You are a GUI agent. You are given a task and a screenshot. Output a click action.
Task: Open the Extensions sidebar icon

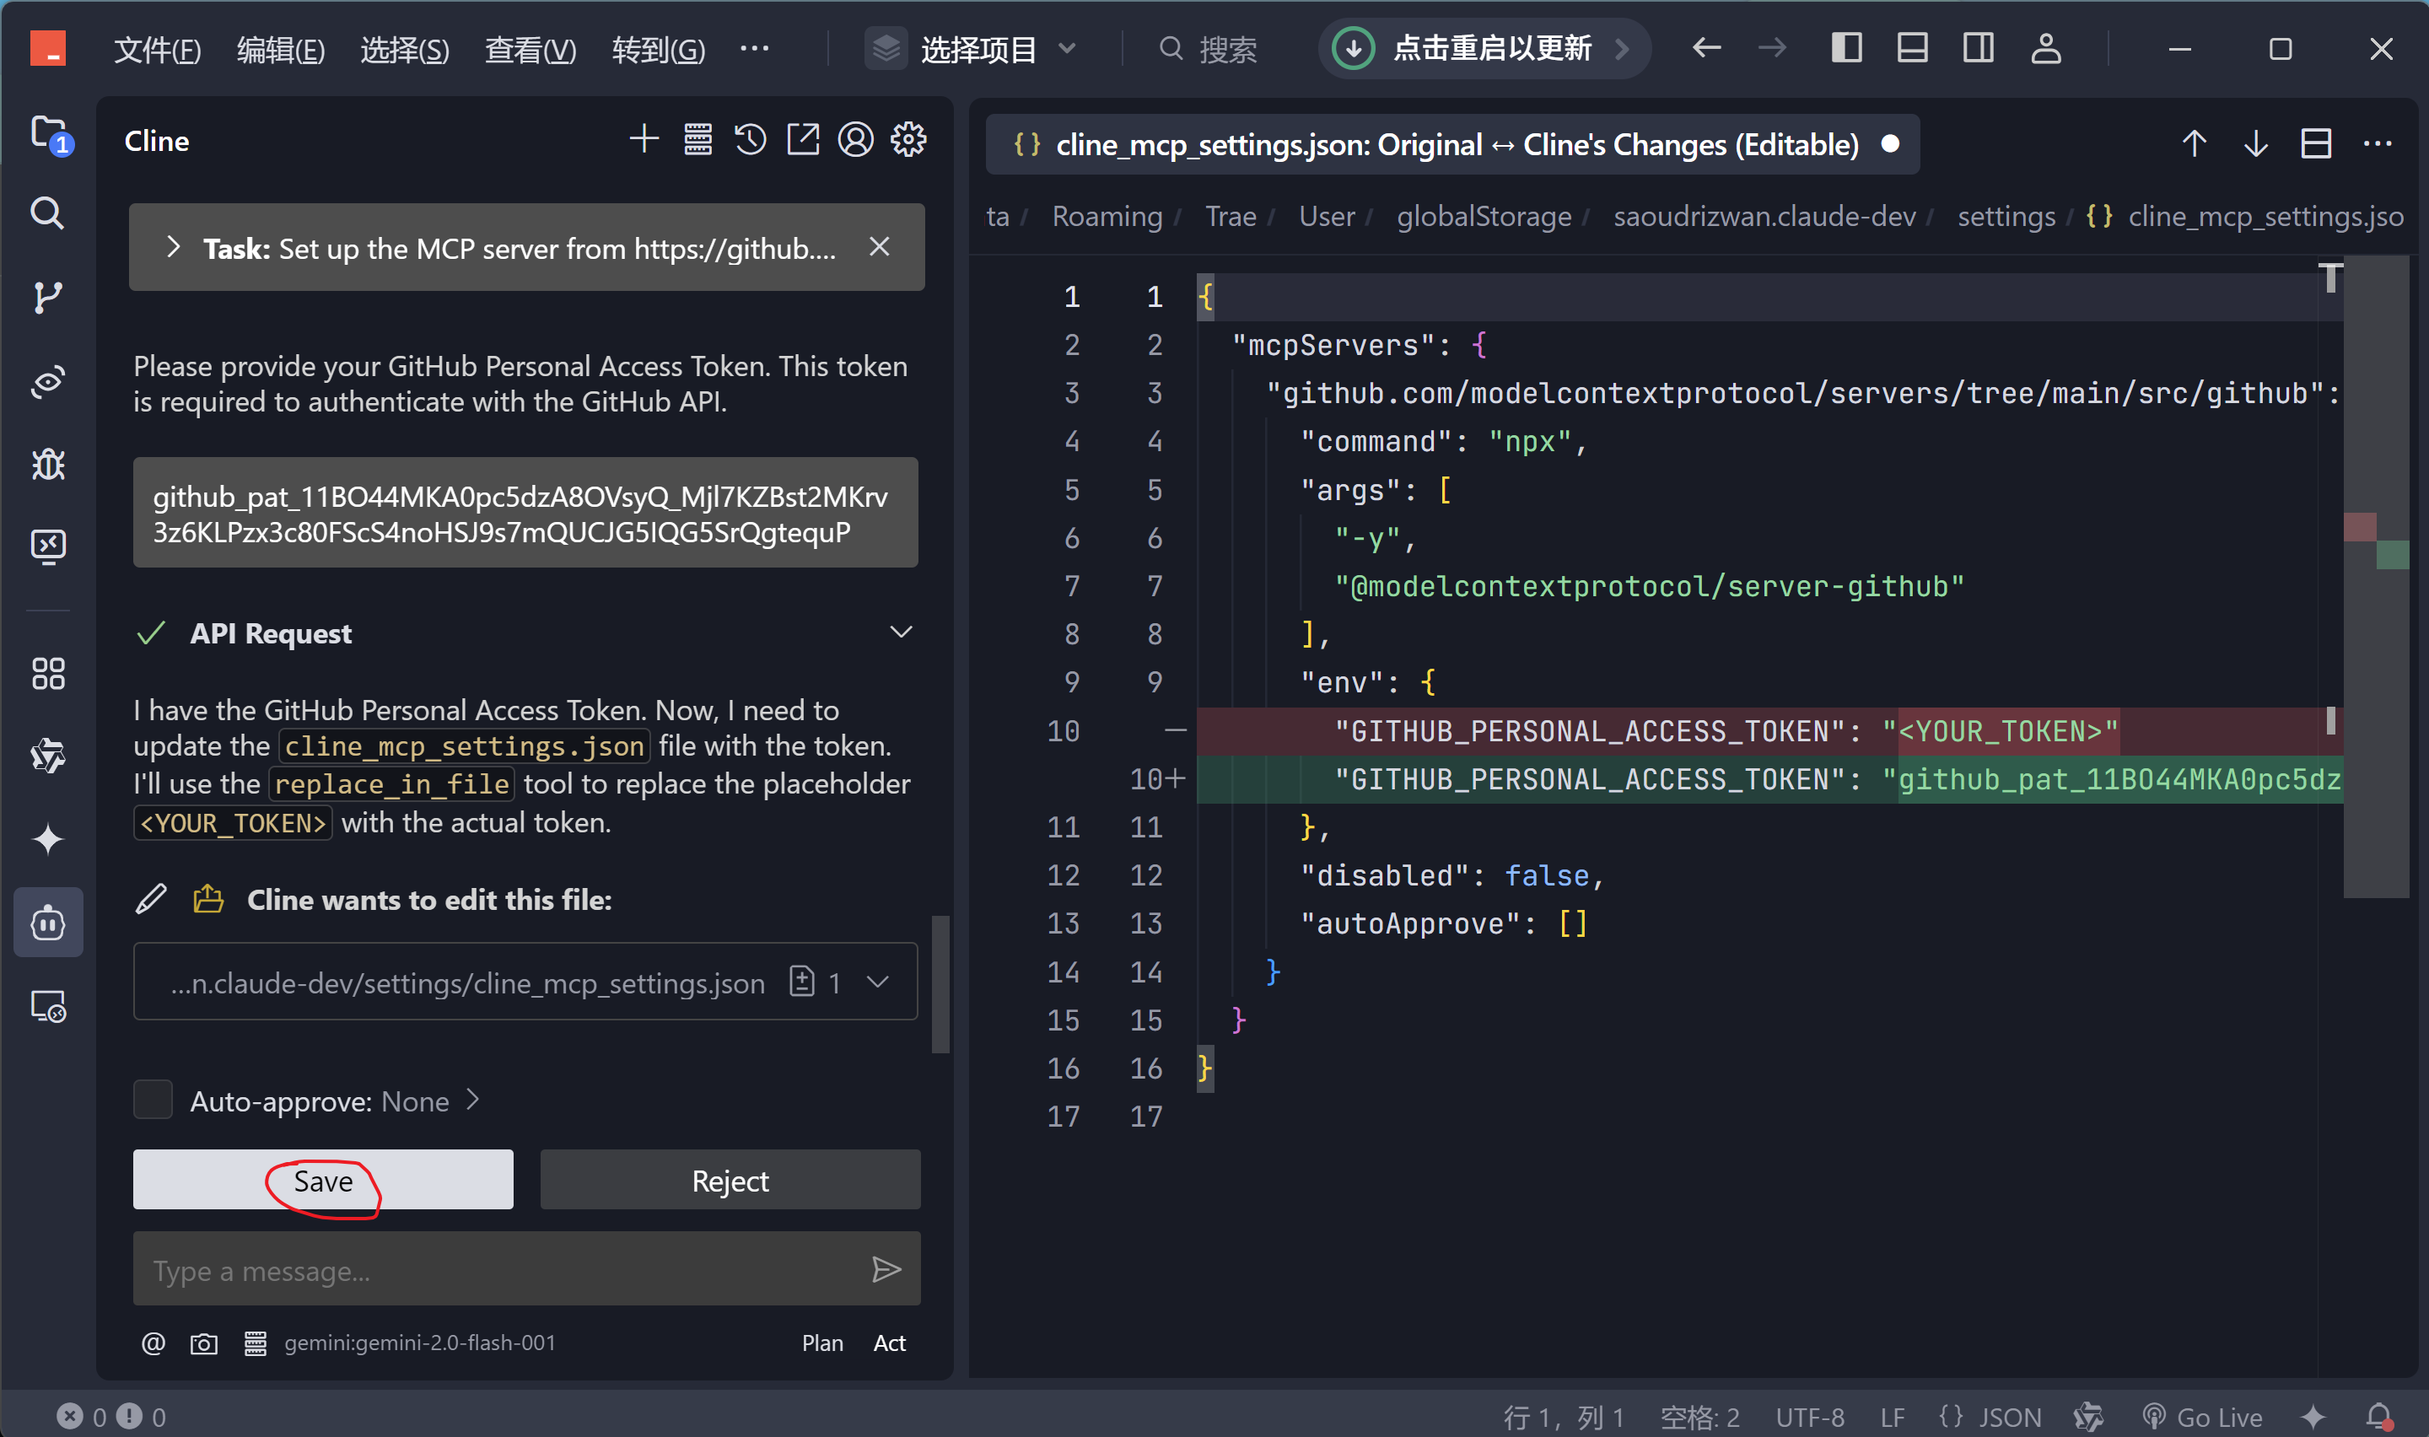(x=47, y=674)
